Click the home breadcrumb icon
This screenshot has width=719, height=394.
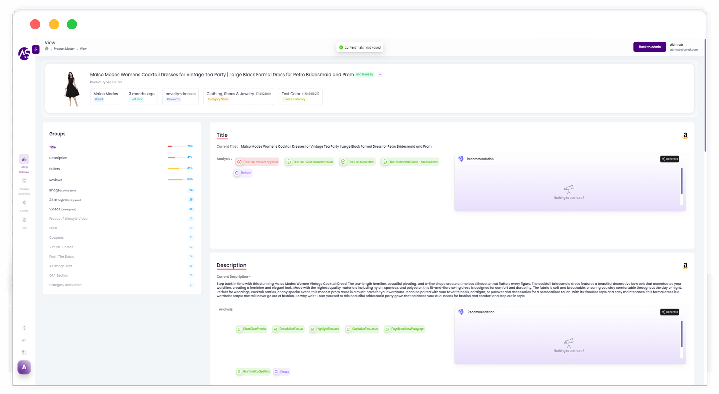tap(47, 48)
